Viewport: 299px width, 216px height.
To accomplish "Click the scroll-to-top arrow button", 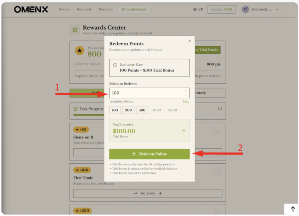I will click(292, 209).
